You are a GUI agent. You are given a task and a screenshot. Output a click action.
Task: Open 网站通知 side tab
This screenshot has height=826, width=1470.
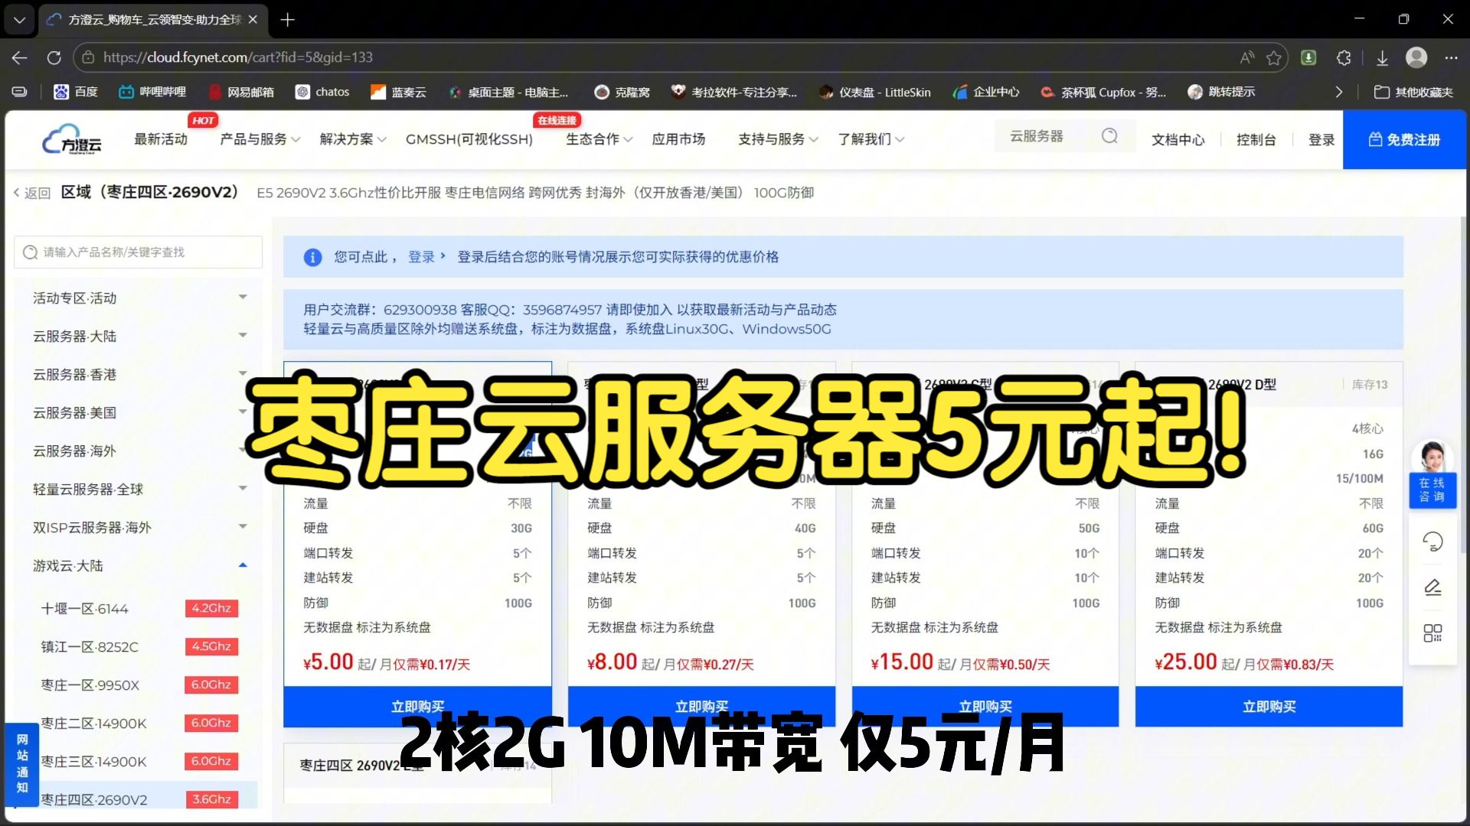tap(22, 763)
